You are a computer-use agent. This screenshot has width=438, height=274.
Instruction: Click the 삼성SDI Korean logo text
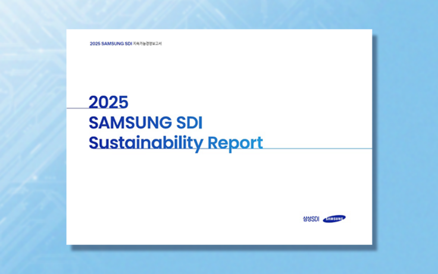pyautogui.click(x=310, y=218)
